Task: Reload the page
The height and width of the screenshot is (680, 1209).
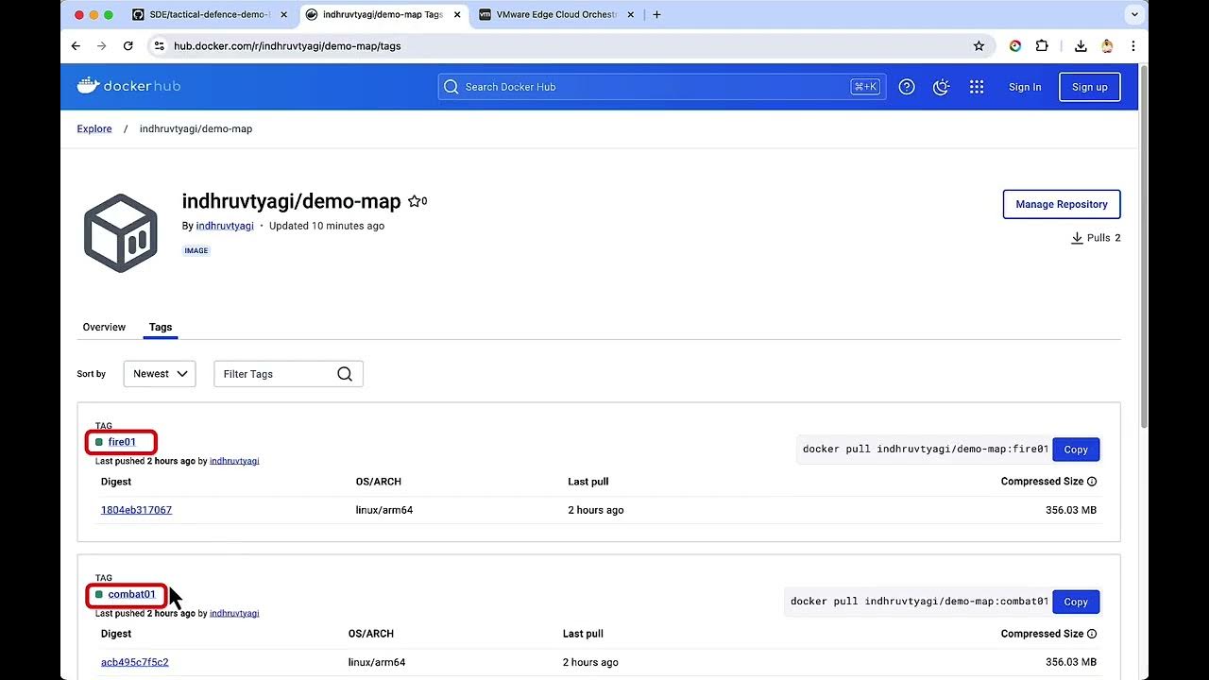Action: (128, 45)
